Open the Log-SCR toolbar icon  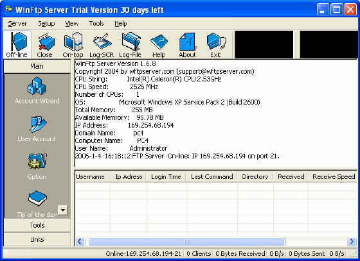coord(102,45)
